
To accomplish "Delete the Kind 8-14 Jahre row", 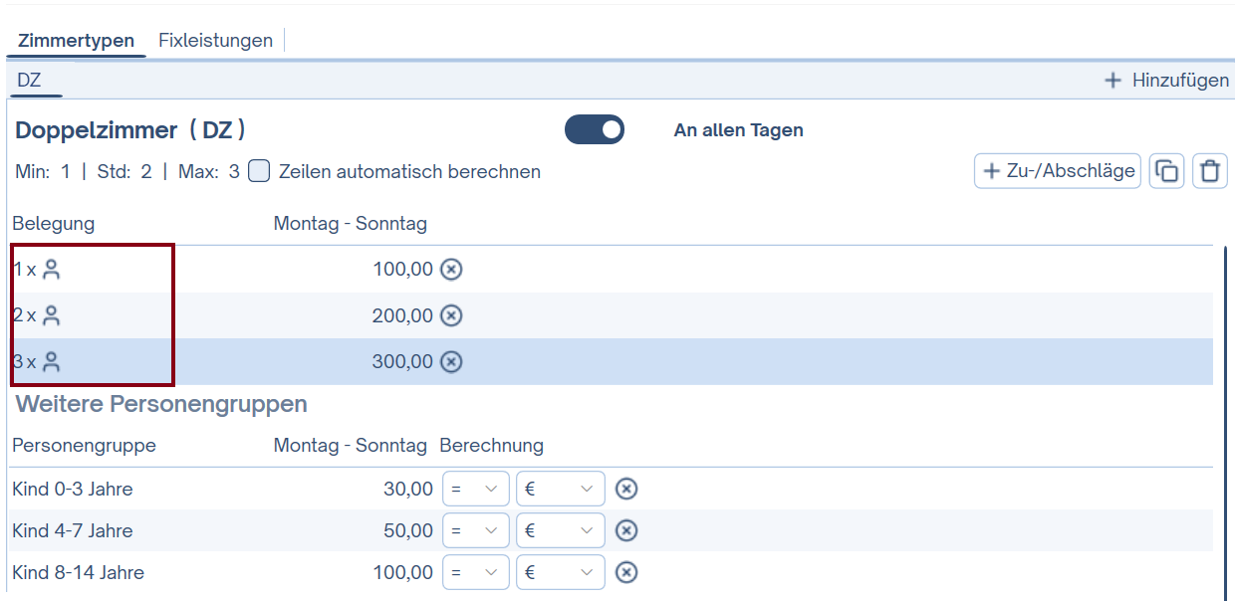I will (x=625, y=572).
